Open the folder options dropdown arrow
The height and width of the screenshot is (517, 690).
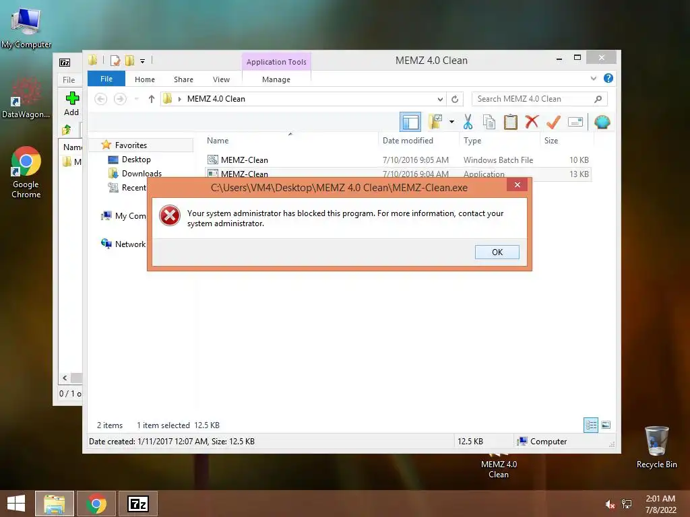451,122
